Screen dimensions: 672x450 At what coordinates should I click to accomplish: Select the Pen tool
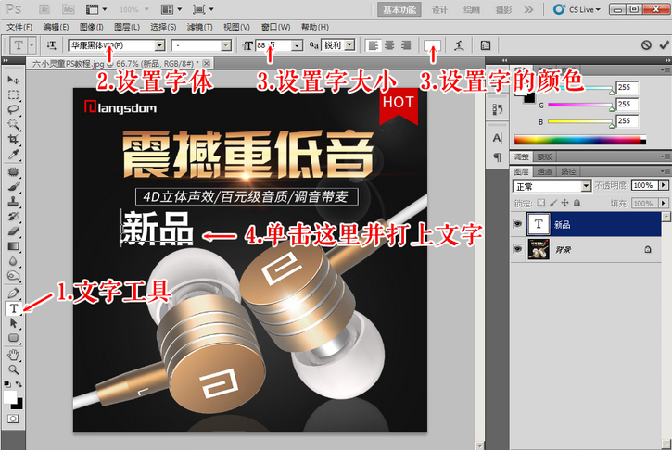13,294
